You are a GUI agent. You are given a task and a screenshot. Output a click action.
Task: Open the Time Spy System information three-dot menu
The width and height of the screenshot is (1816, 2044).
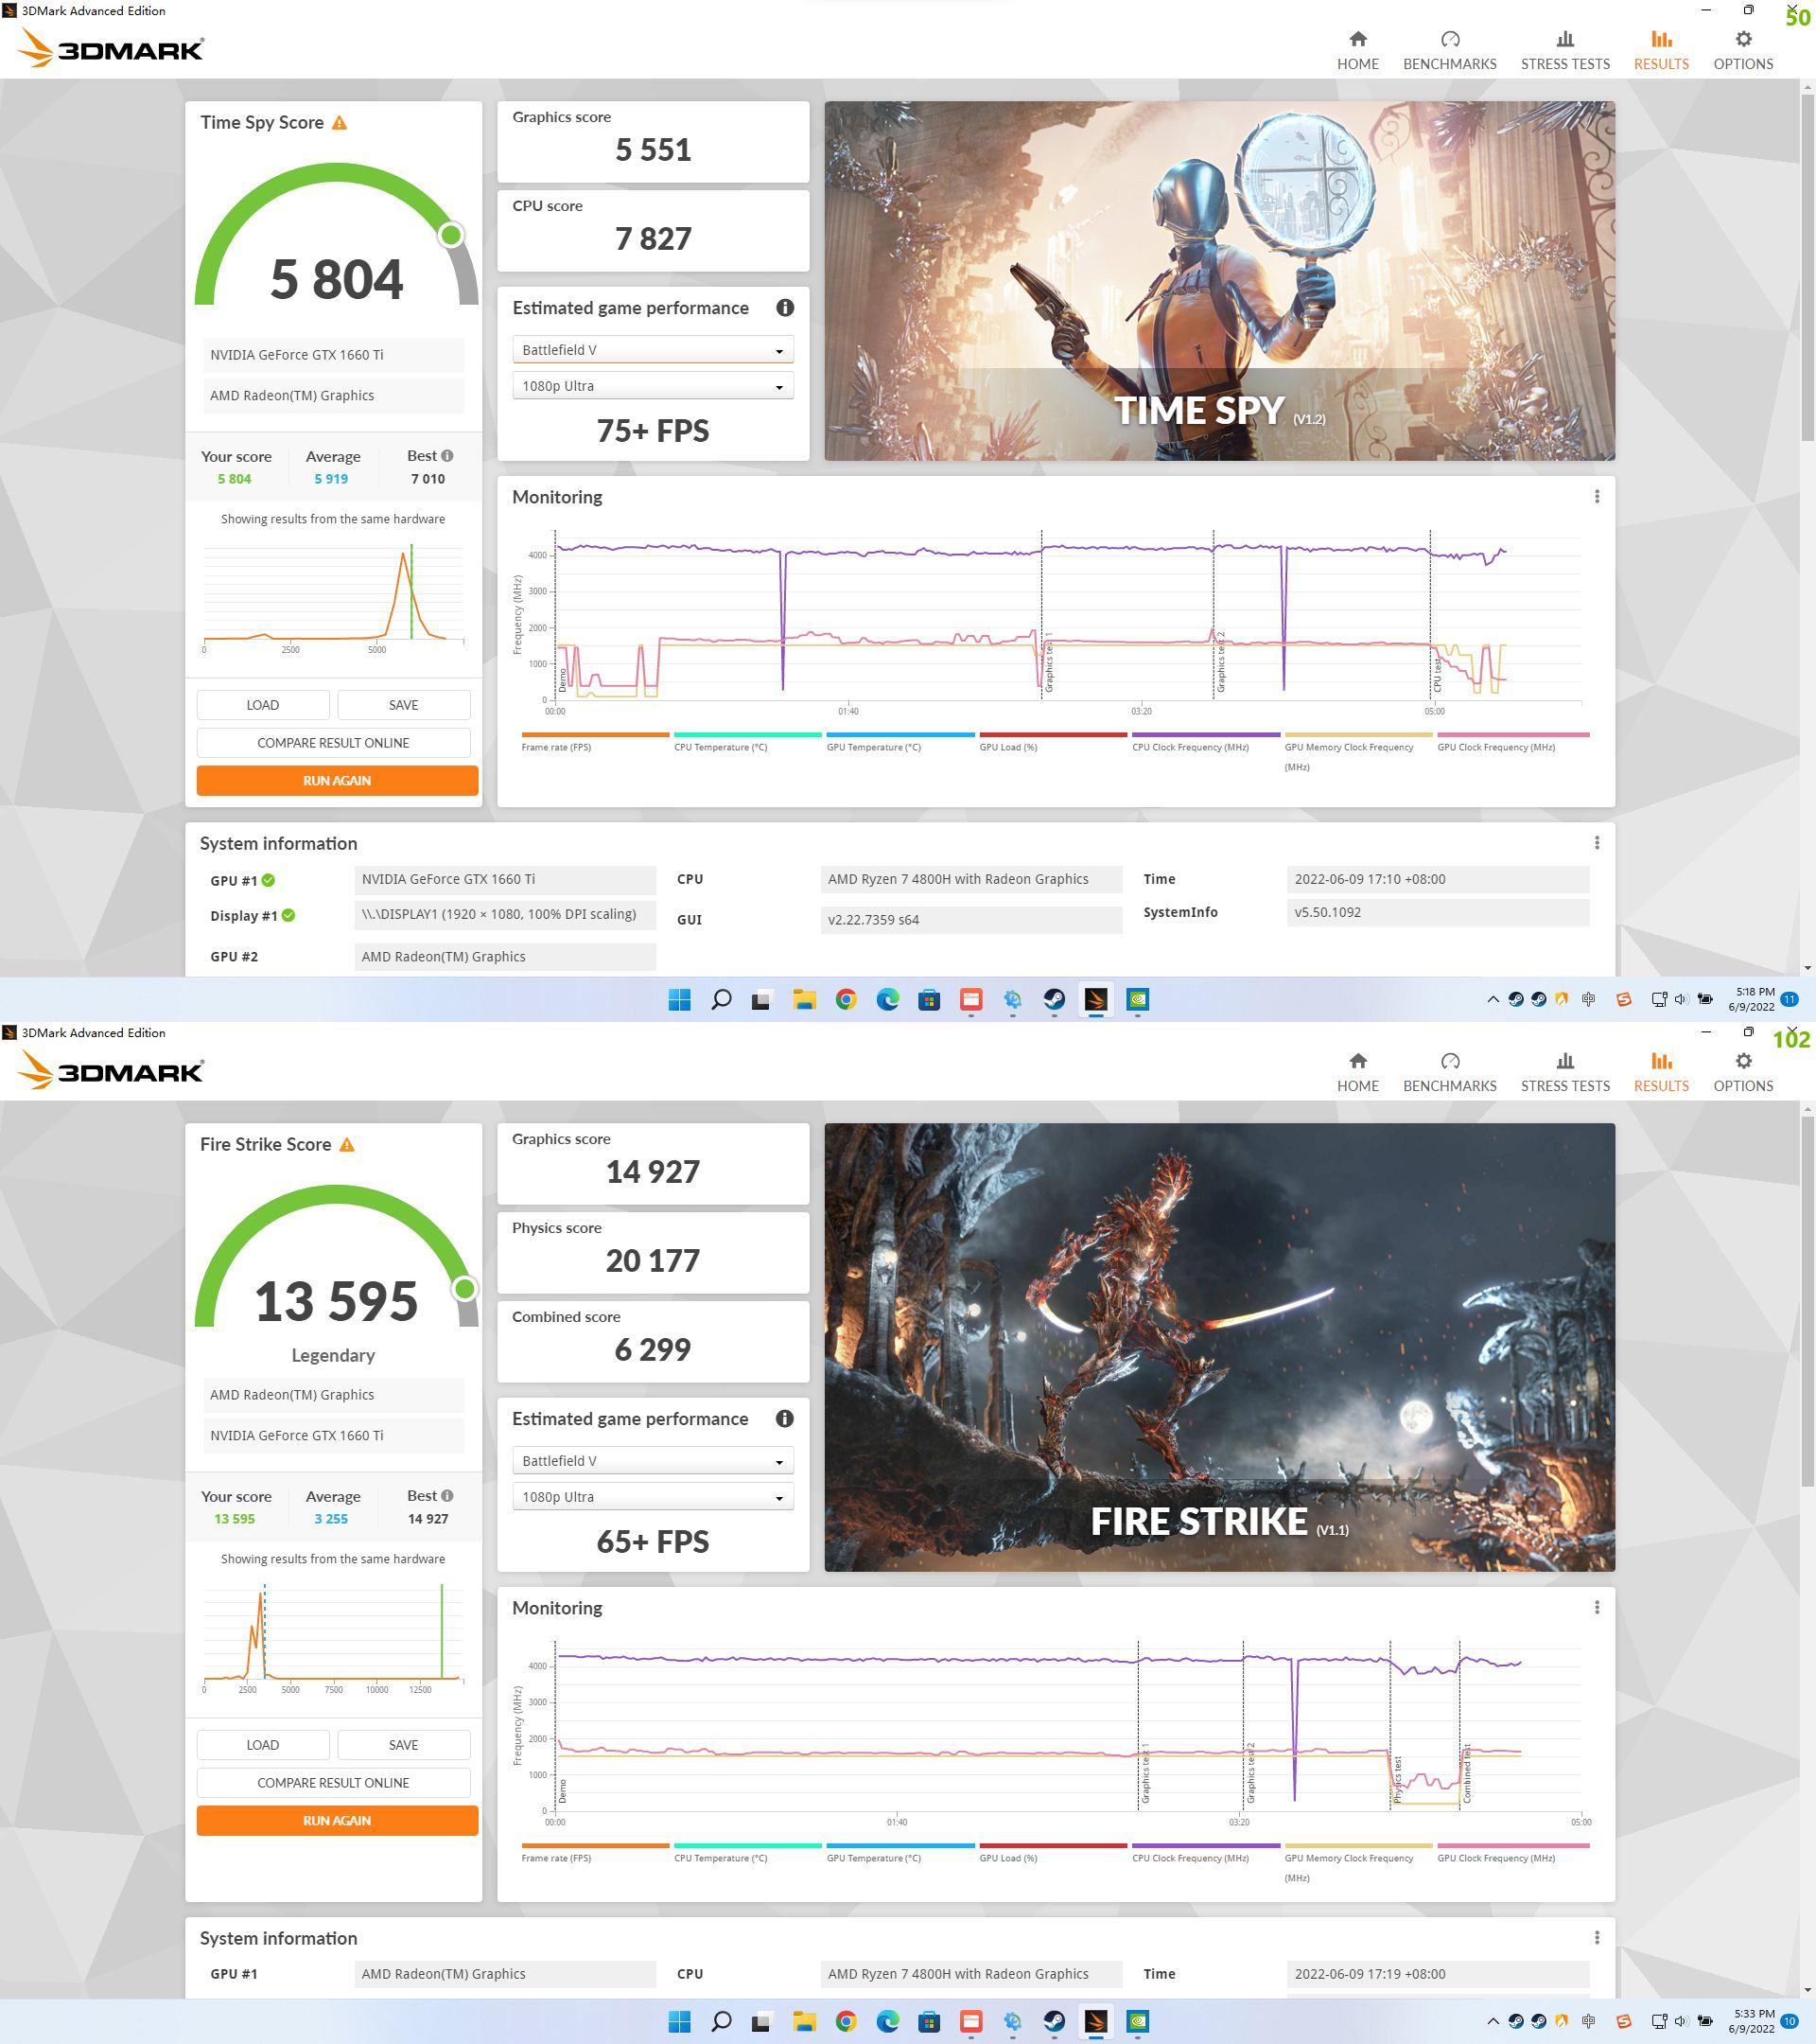[1598, 843]
